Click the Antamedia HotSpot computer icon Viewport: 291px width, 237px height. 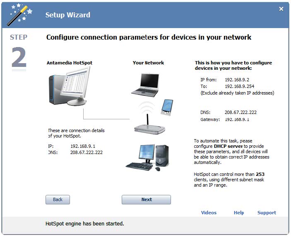69,87
